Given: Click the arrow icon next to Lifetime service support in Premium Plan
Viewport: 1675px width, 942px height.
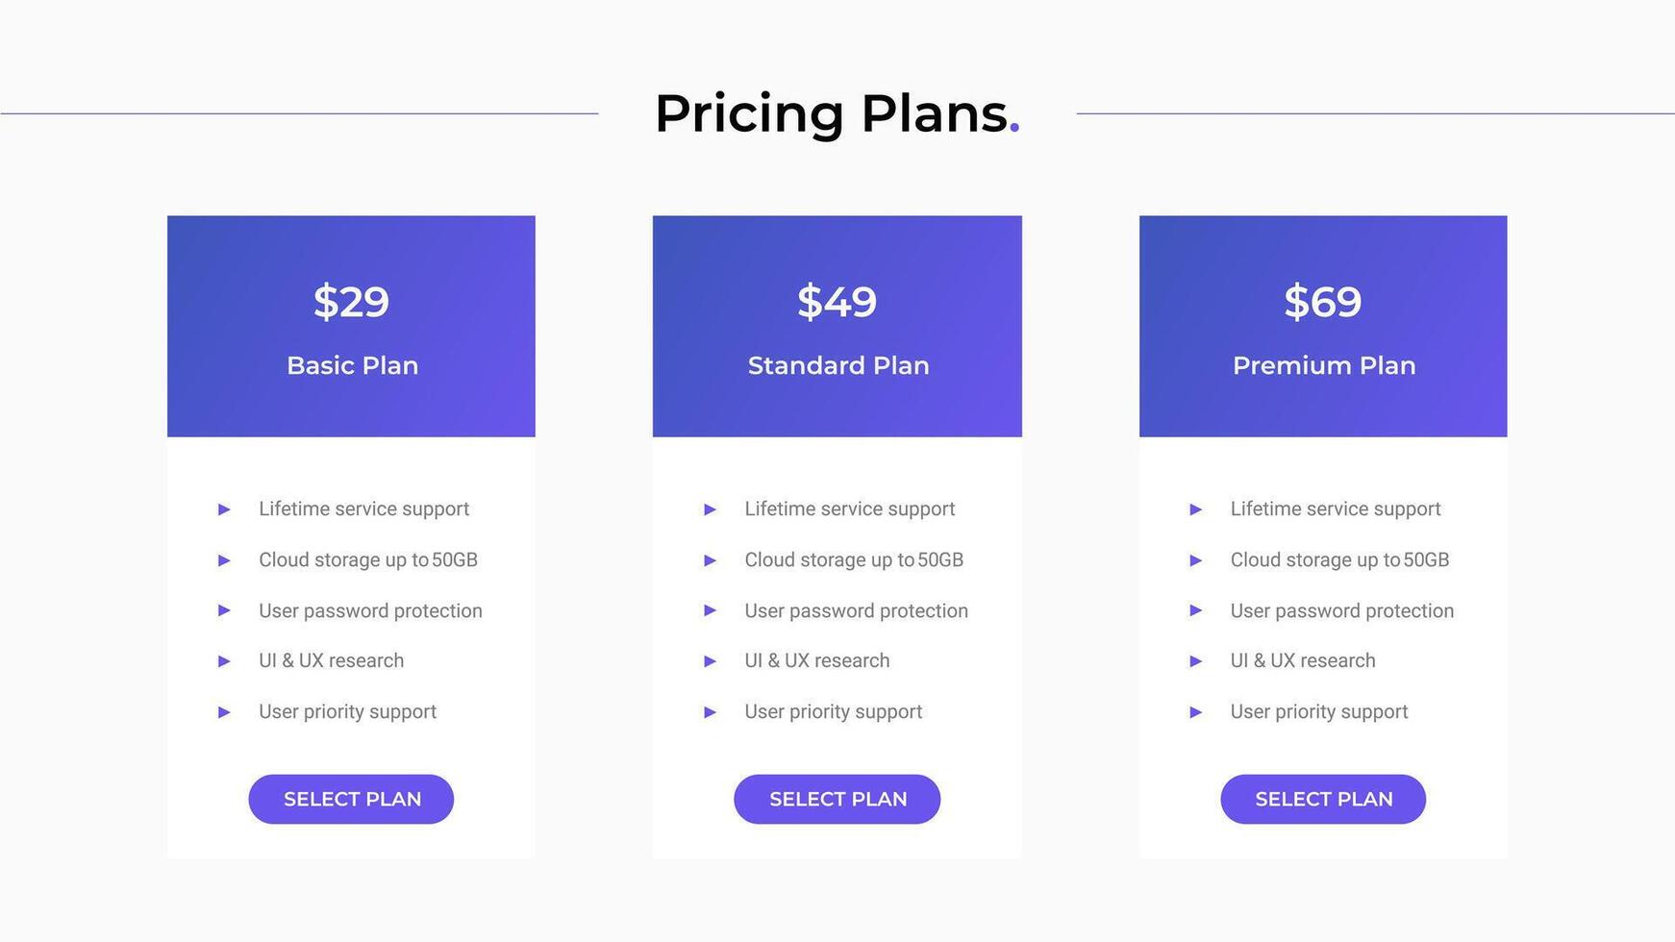Looking at the screenshot, I should click(x=1198, y=508).
